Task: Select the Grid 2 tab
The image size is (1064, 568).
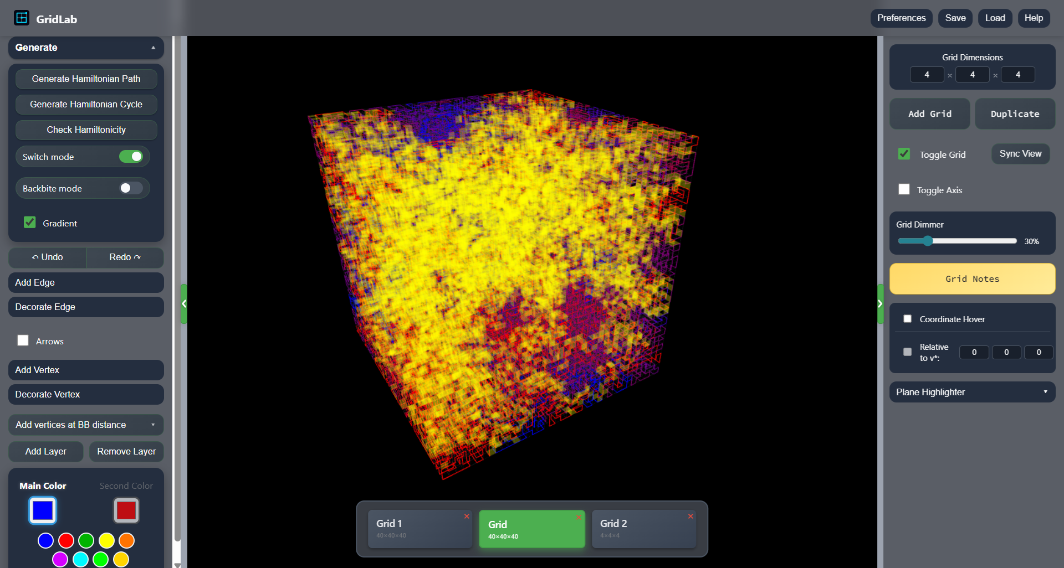Action: (643, 529)
